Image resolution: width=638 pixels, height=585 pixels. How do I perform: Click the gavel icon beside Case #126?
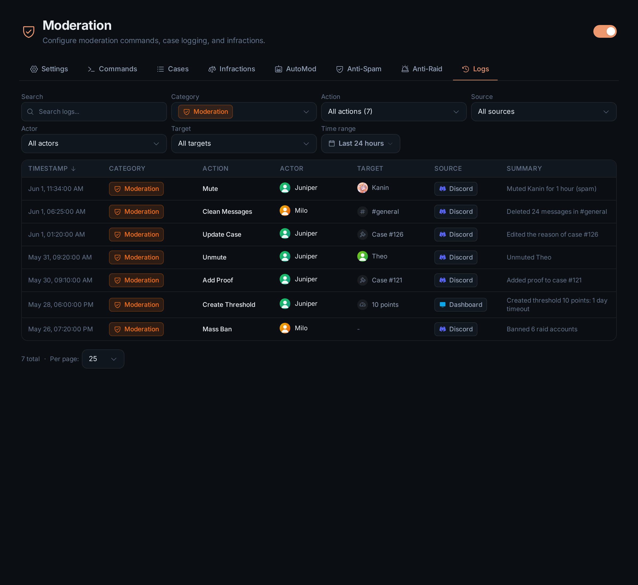(362, 235)
